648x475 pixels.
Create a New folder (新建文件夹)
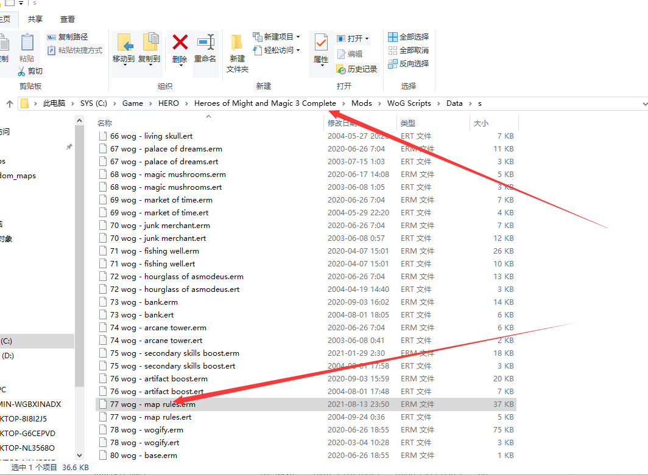click(x=238, y=54)
